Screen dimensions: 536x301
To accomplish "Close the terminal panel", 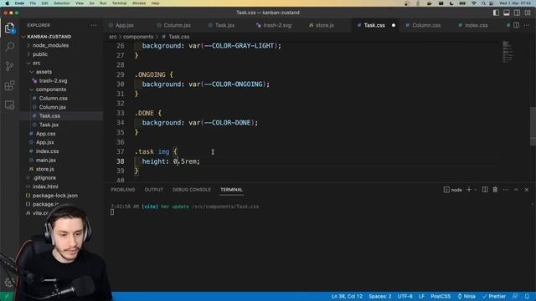I will click(x=527, y=190).
